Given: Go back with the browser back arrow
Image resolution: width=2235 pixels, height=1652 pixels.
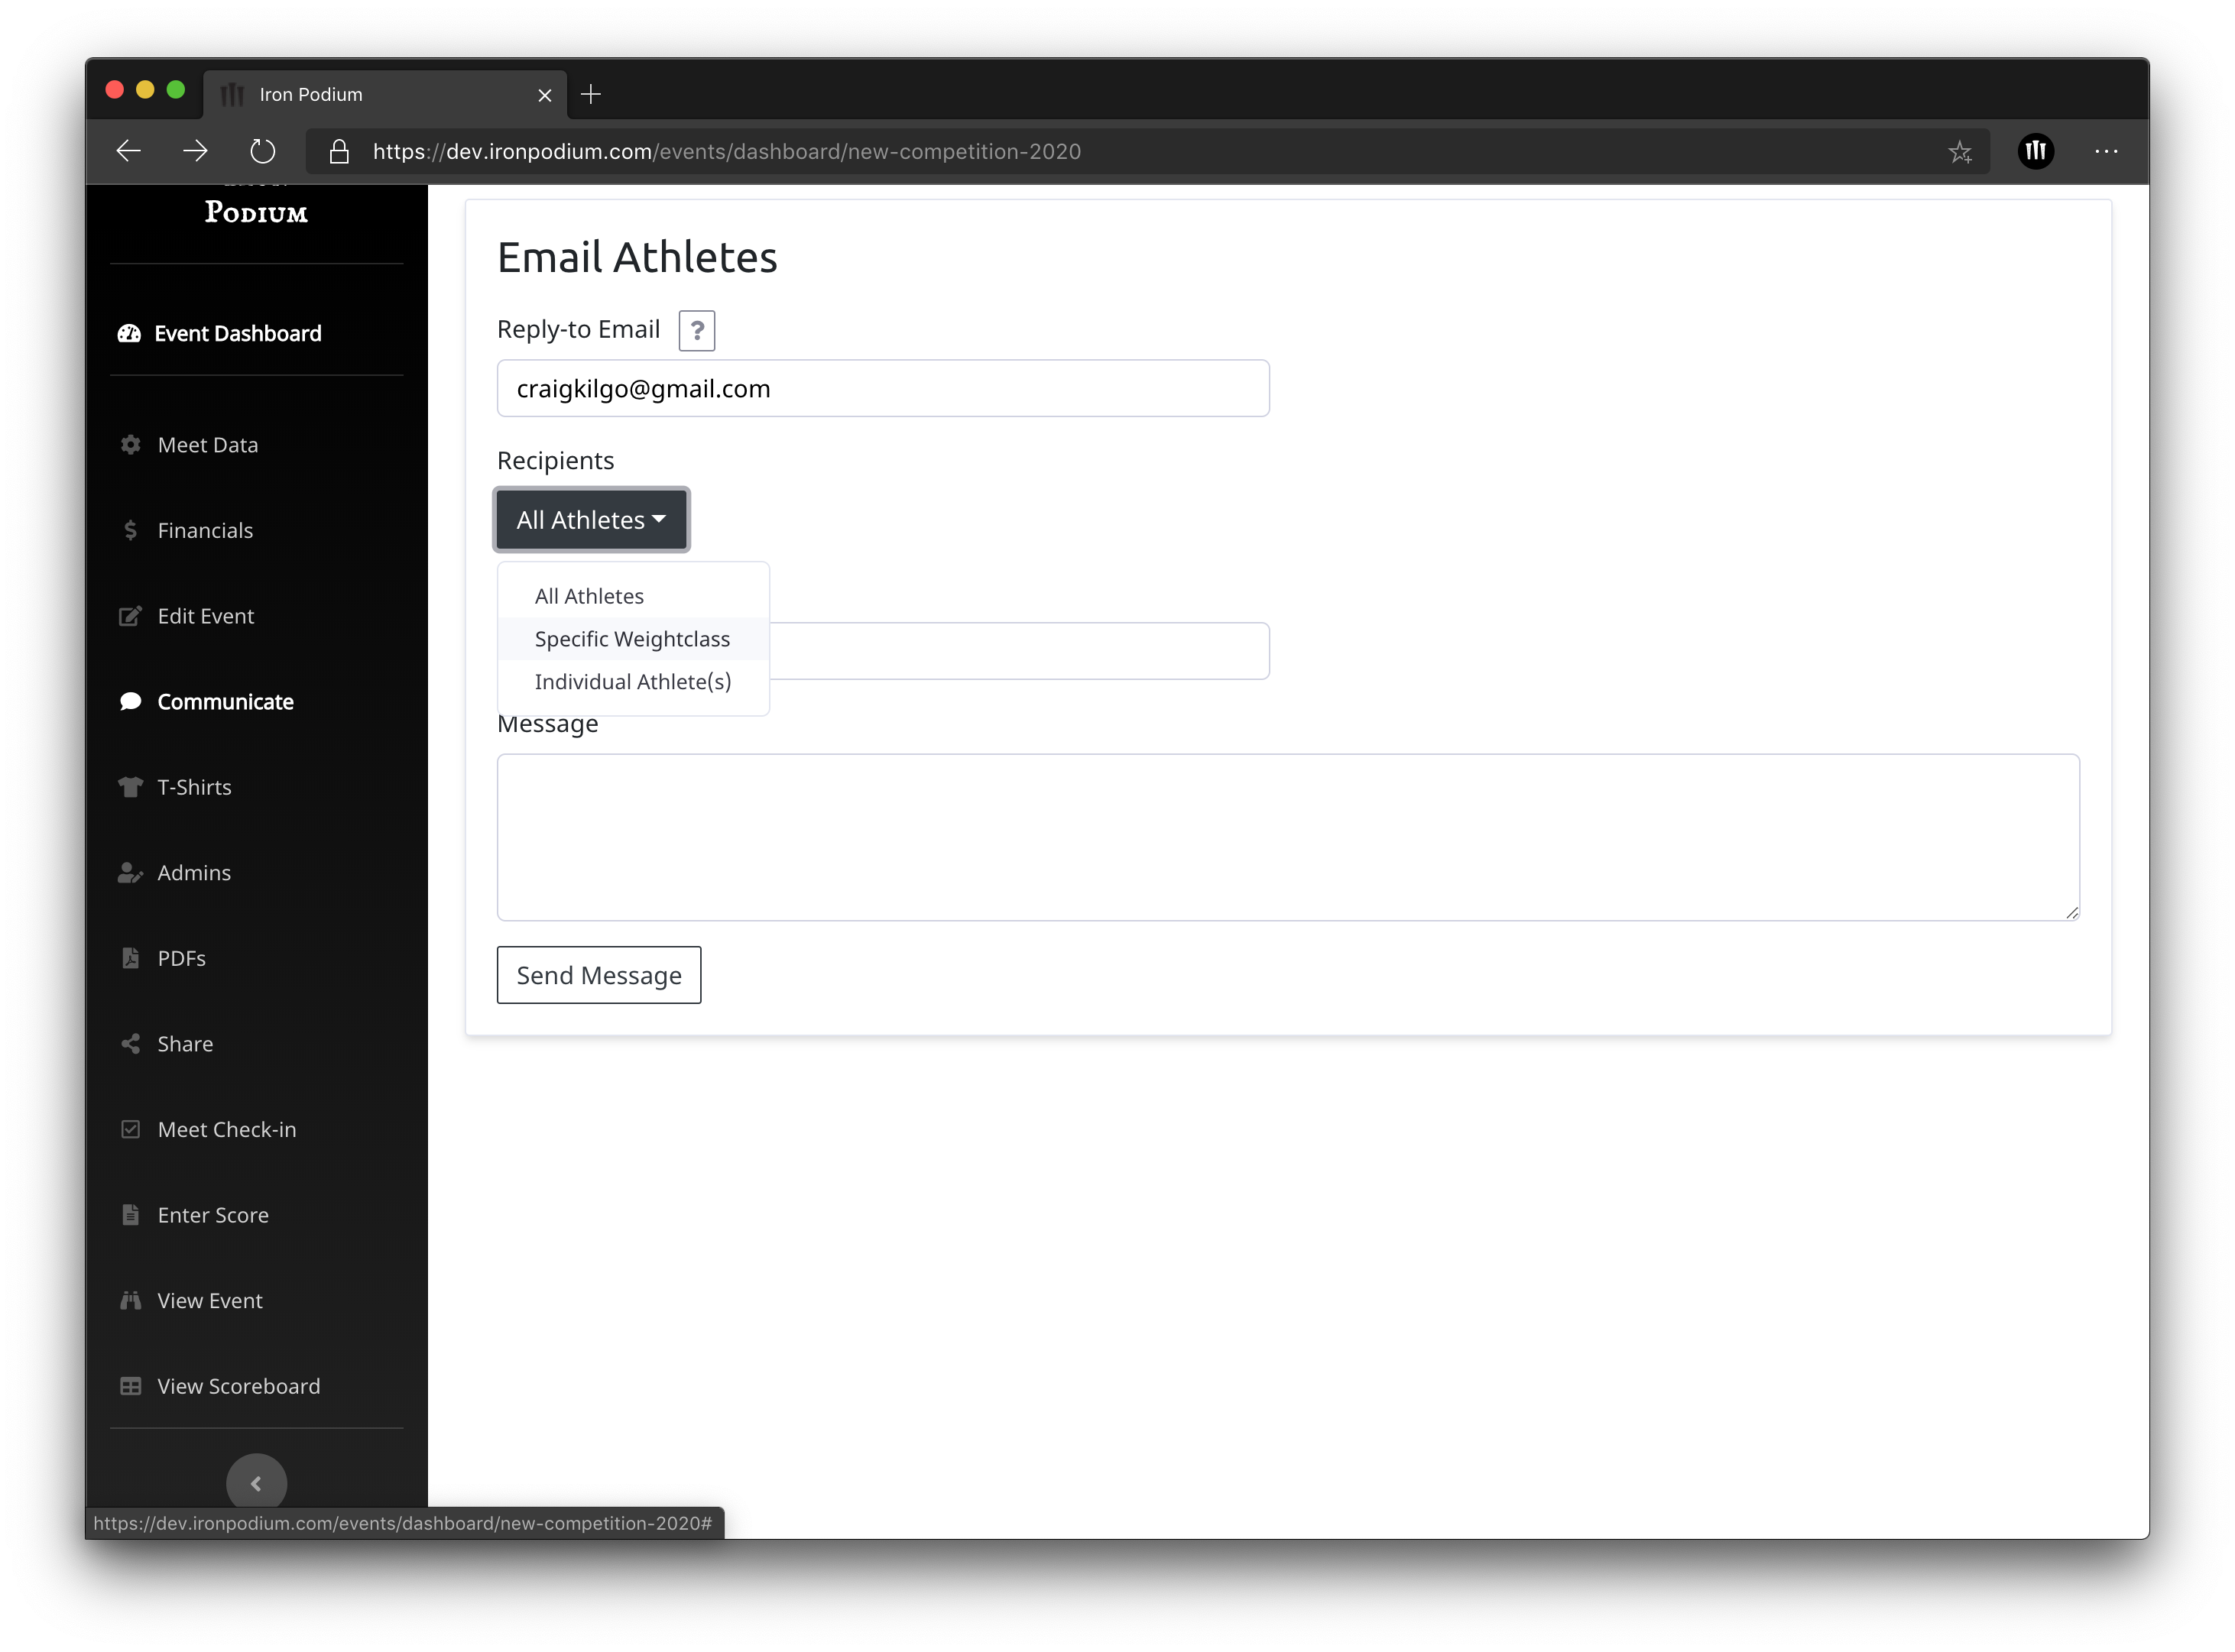Looking at the screenshot, I should coord(129,151).
